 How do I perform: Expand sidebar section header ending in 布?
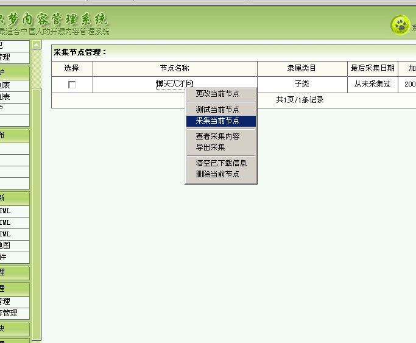(13, 135)
